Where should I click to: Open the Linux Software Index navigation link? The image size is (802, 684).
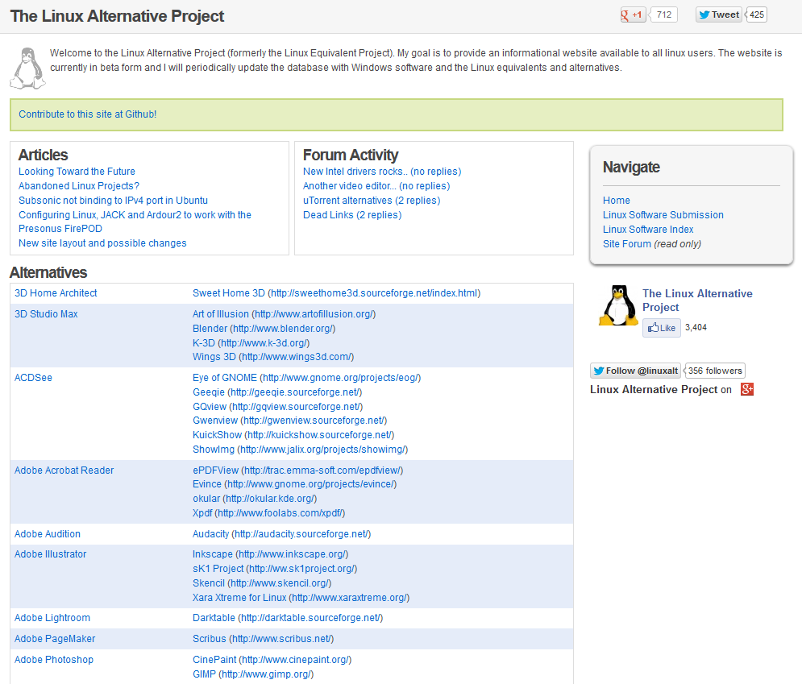coord(648,230)
